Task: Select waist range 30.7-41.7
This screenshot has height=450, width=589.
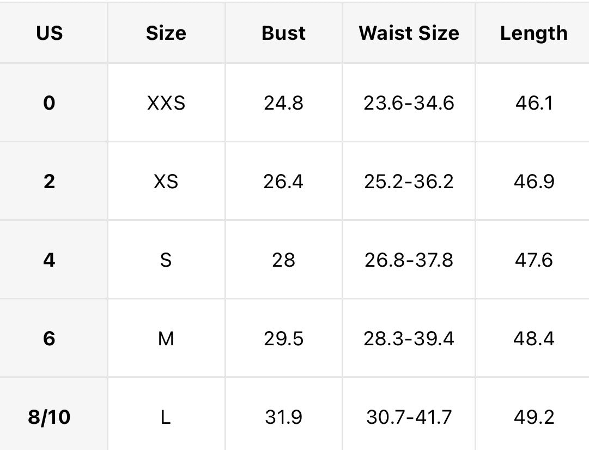Action: coord(409,417)
